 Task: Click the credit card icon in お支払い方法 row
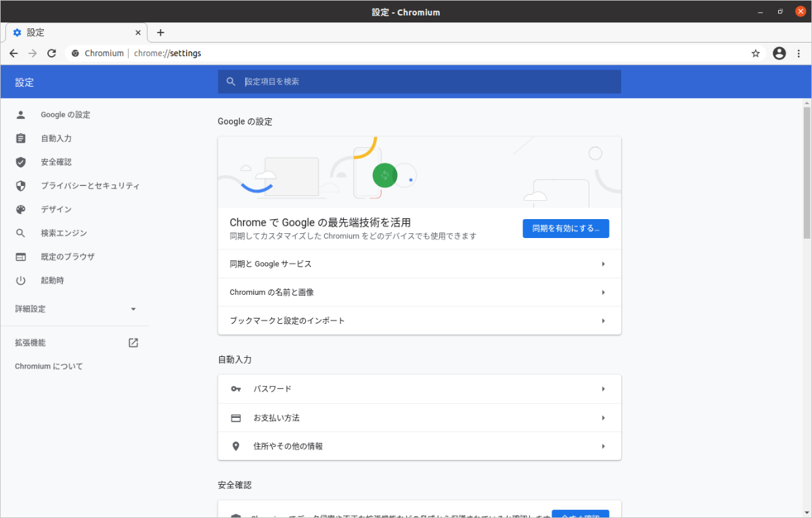(x=236, y=418)
